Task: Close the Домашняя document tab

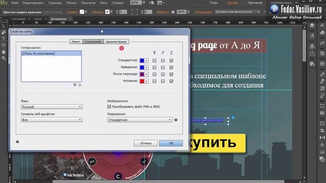Action: point(70,19)
